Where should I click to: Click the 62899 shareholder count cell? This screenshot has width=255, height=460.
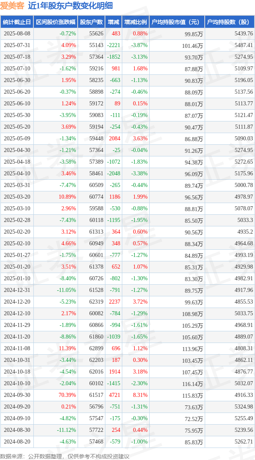tap(96, 348)
